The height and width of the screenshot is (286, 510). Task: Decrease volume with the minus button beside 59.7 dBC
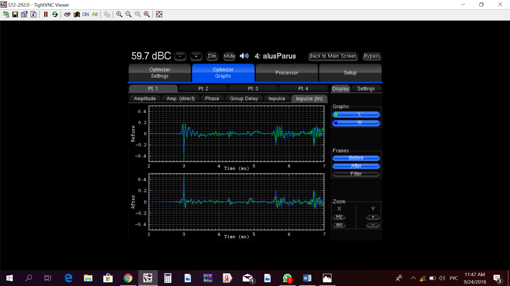click(x=180, y=56)
